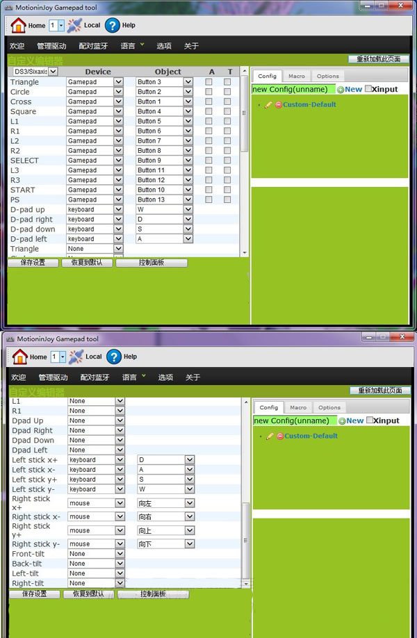Open Device dropdown for Right-tilt row
Screen dimensions: 417x638
click(x=96, y=583)
